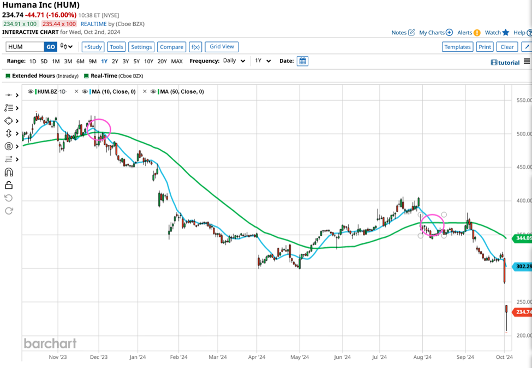Click the magnet snap tool
The height and width of the screenshot is (368, 532).
pyautogui.click(x=9, y=173)
